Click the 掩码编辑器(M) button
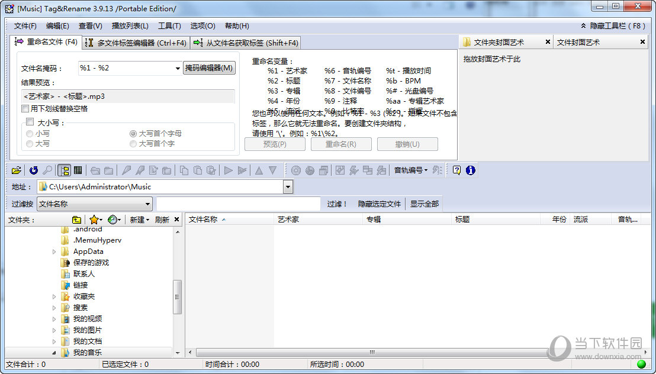This screenshot has width=656, height=374. point(209,68)
